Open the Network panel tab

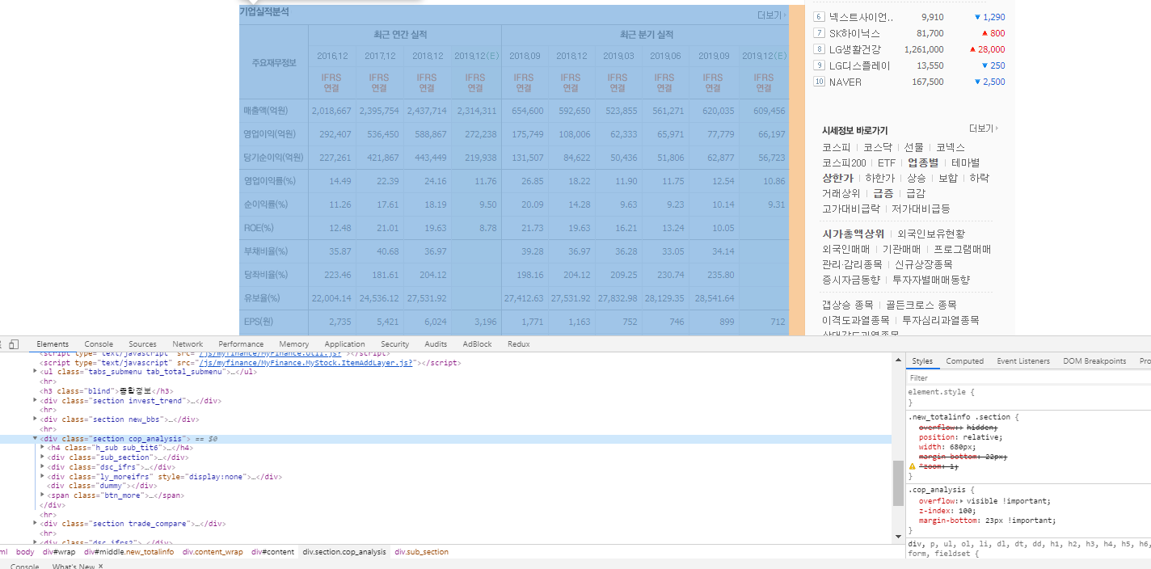click(x=188, y=344)
